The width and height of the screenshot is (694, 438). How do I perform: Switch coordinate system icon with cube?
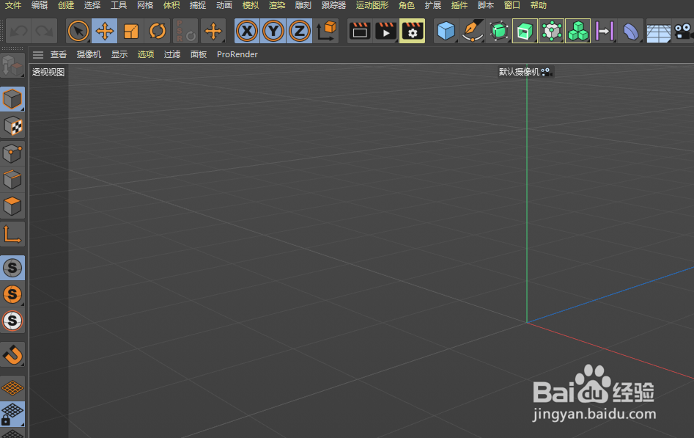[x=326, y=31]
